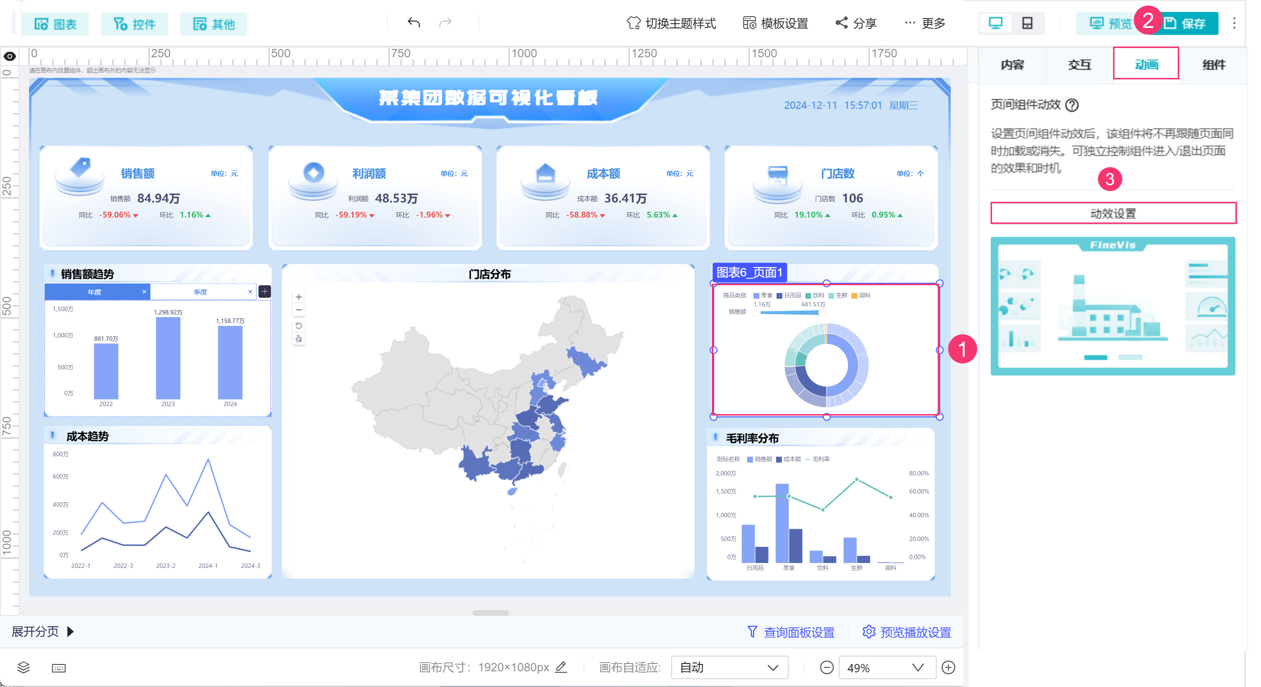The height and width of the screenshot is (687, 1261).
Task: Open 查询面板设置 query panel settings
Action: 791,632
